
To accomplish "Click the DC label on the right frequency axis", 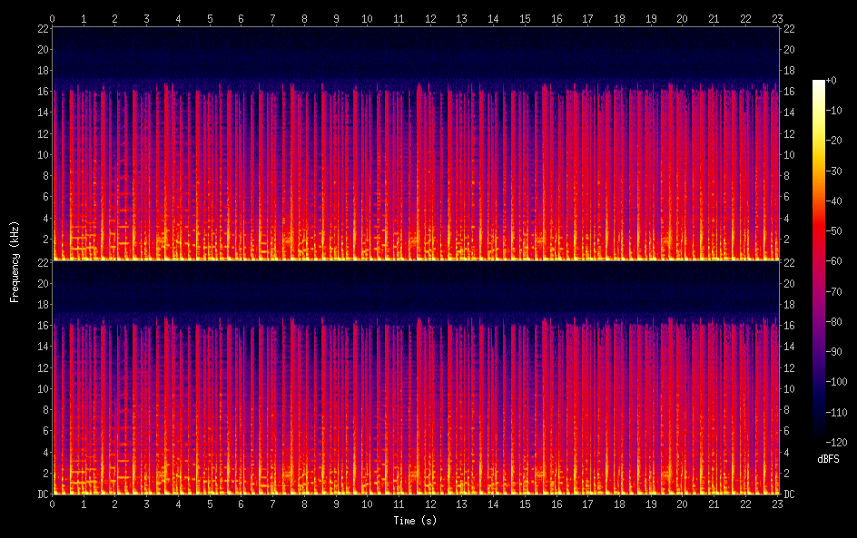I will [x=789, y=494].
